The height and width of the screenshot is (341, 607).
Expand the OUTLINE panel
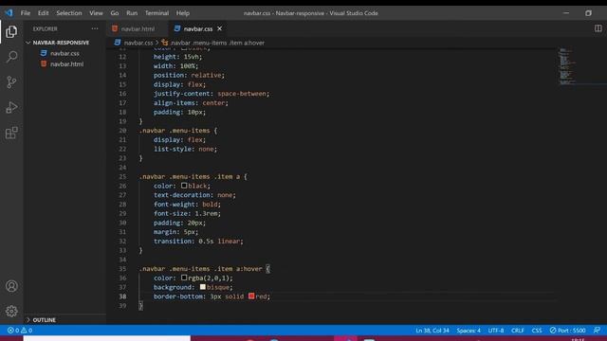click(45, 320)
